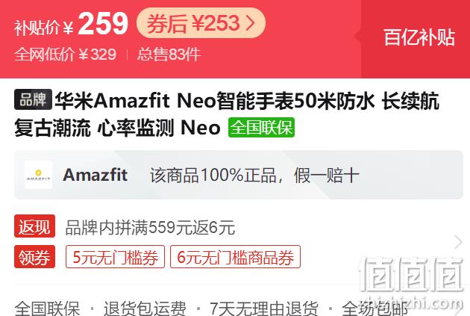
Task: Click the 补贴价 ¥259 price
Action: coord(72,24)
